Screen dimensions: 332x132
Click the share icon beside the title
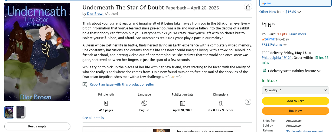click(x=248, y=7)
